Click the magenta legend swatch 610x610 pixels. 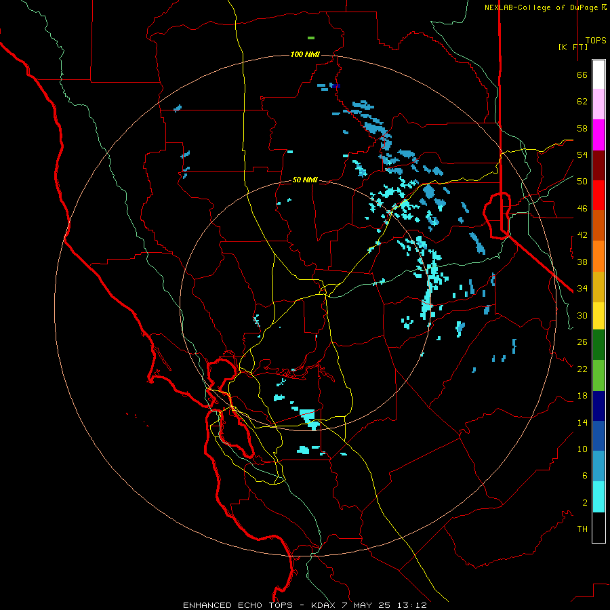coord(598,135)
